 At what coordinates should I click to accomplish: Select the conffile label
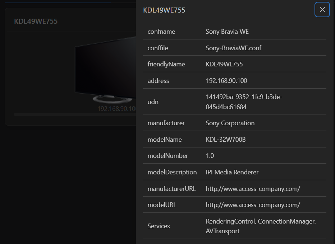pyautogui.click(x=158, y=48)
